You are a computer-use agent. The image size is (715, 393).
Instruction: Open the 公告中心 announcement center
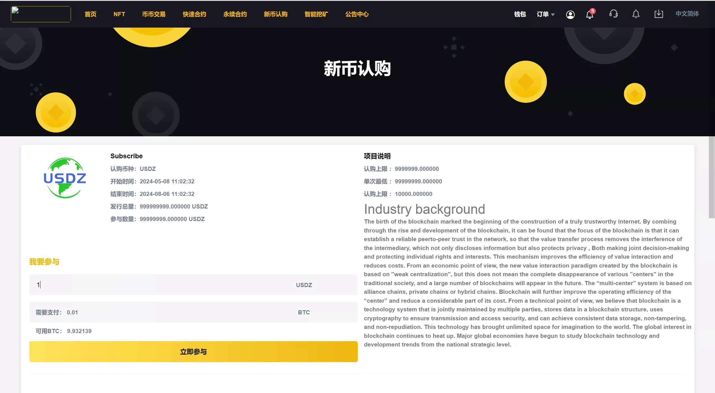[357, 14]
